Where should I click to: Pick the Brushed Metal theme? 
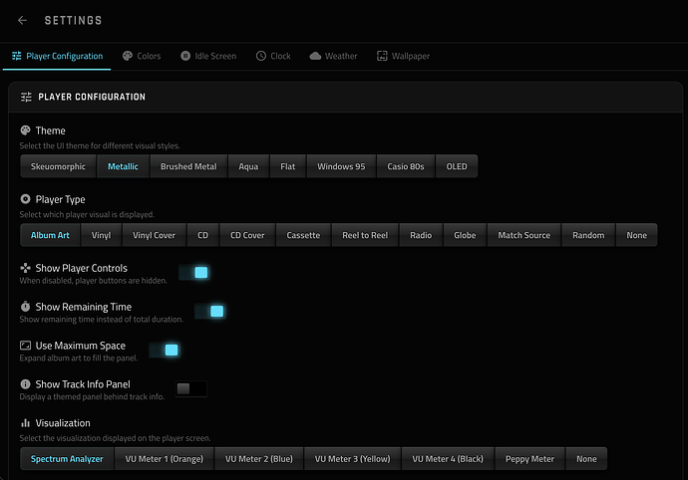[x=188, y=166]
